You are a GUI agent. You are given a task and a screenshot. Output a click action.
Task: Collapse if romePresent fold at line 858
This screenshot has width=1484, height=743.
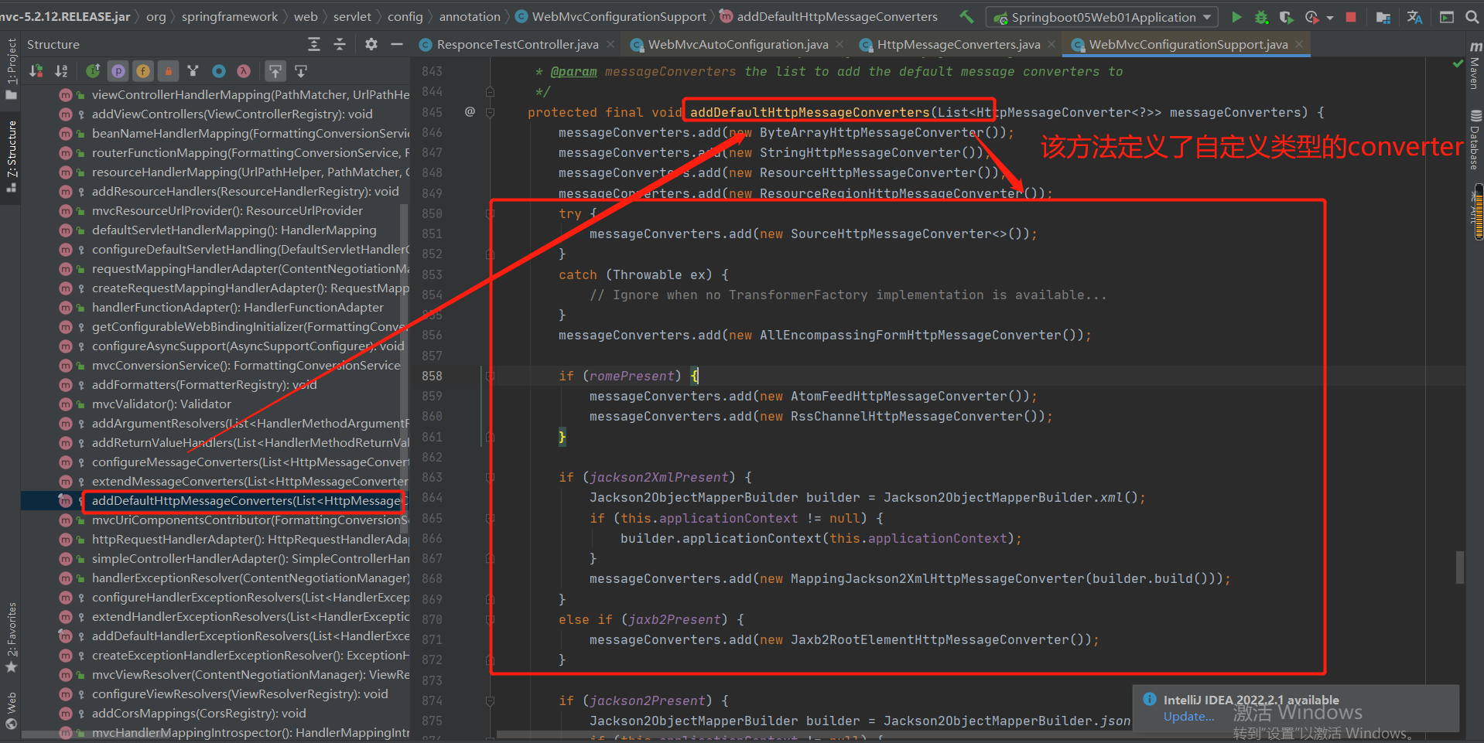coord(490,376)
